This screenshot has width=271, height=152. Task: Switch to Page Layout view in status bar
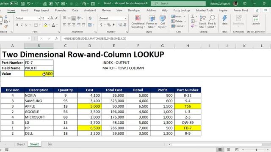click(x=228, y=149)
